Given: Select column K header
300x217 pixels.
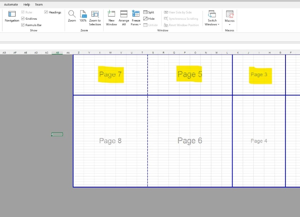Looking at the screenshot, I should tap(238, 52).
